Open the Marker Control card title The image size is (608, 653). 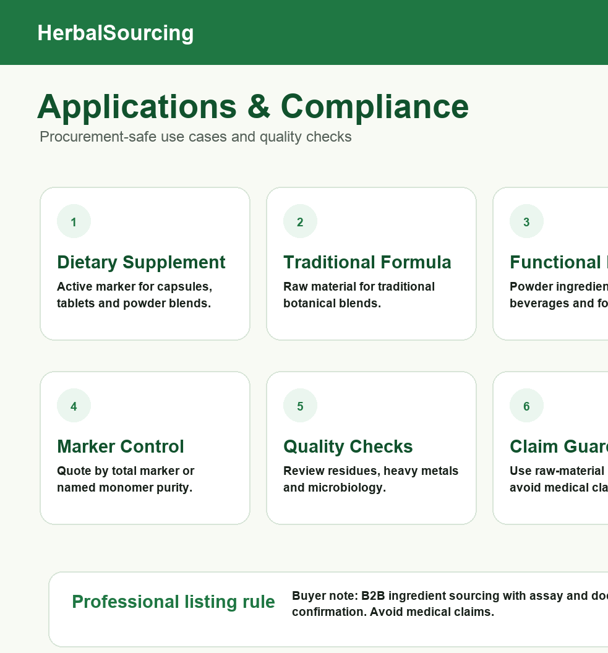click(121, 446)
